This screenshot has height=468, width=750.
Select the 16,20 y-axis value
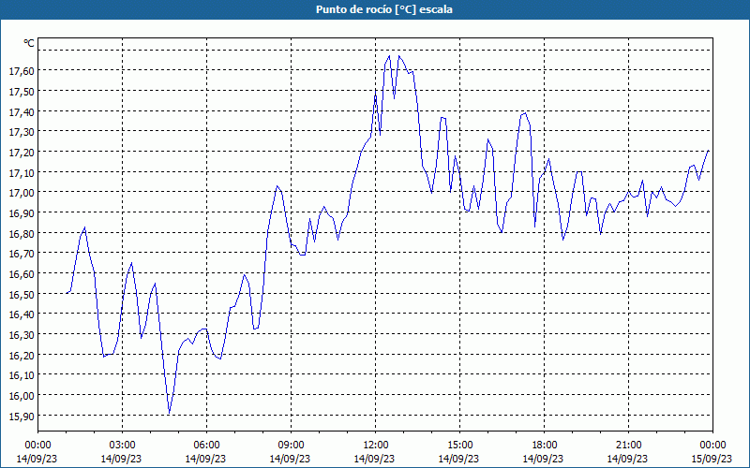coord(22,355)
